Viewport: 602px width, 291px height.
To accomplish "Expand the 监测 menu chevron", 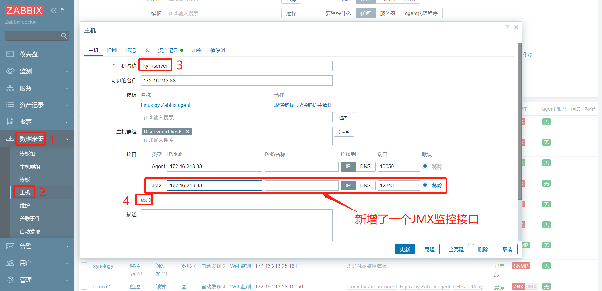I will click(x=67, y=72).
